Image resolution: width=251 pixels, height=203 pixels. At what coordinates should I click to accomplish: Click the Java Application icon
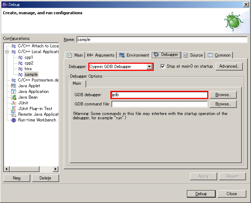pos(14,92)
